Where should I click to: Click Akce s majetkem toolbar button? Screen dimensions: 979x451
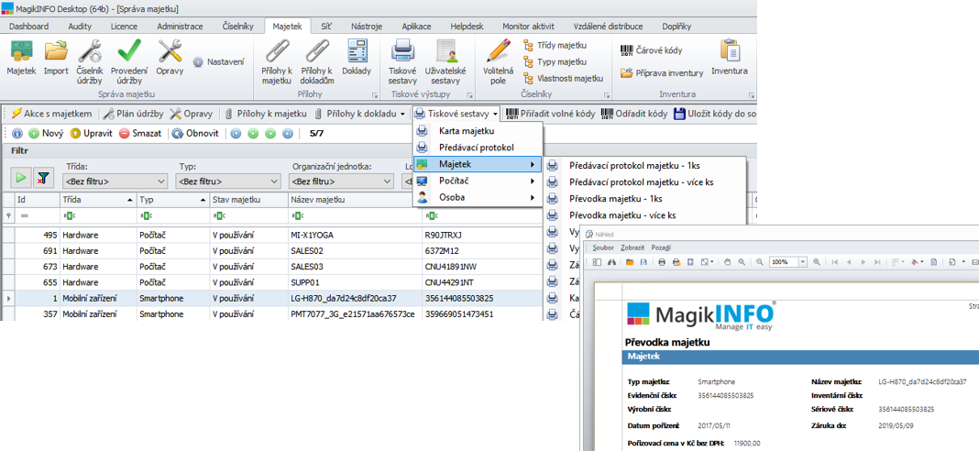click(52, 115)
